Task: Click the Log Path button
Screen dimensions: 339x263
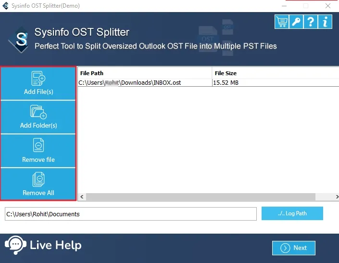Action: tap(292, 213)
